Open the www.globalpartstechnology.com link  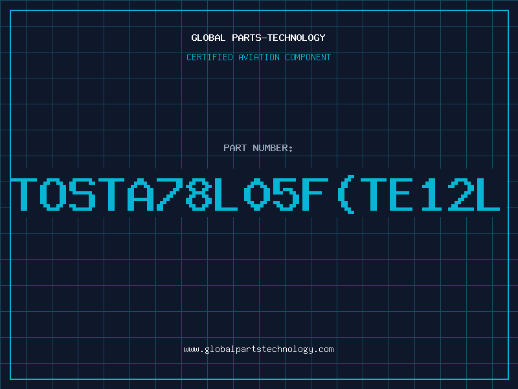258,349
